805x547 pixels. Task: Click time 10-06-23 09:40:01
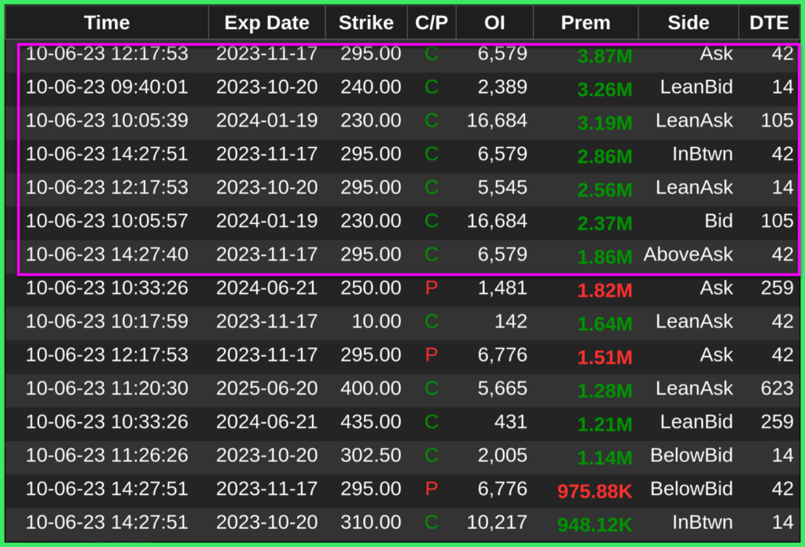point(107,86)
